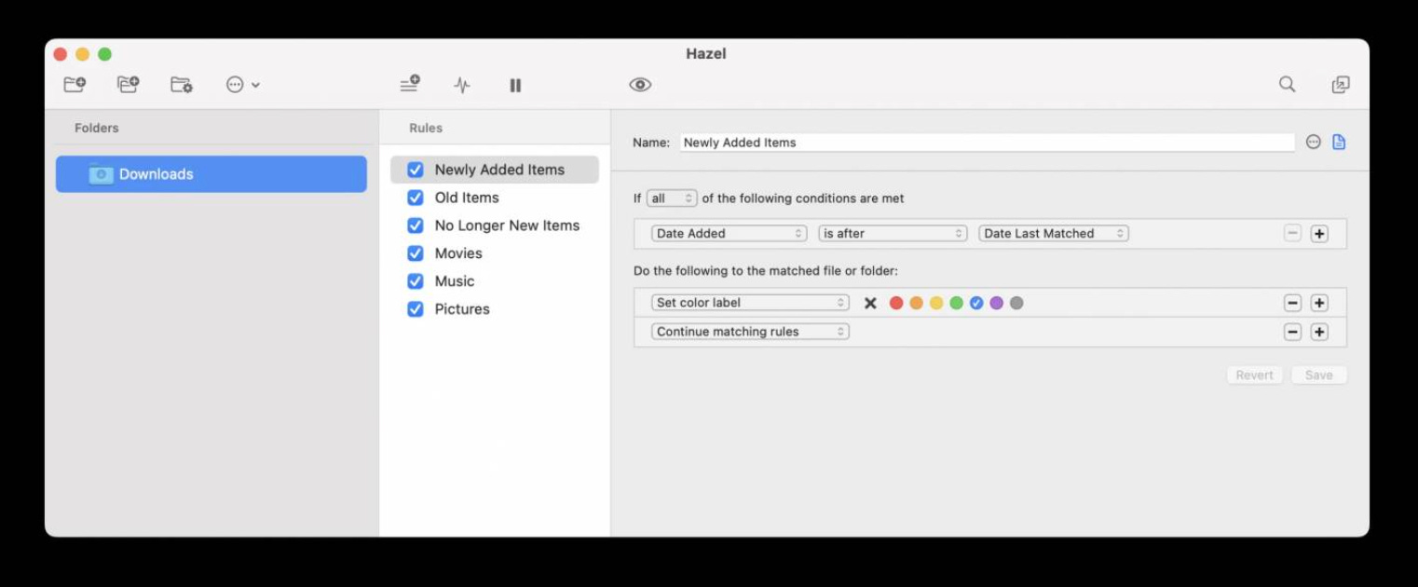The image size is (1418, 587).
Task: Choose the green color label
Action: click(x=956, y=303)
